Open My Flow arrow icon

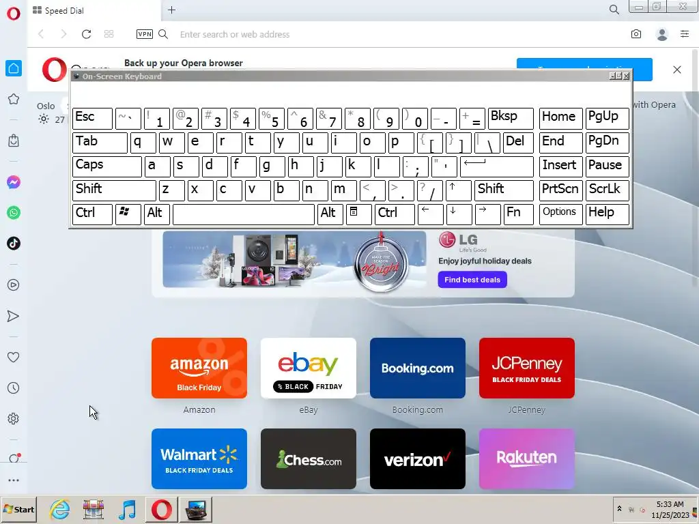tap(14, 316)
